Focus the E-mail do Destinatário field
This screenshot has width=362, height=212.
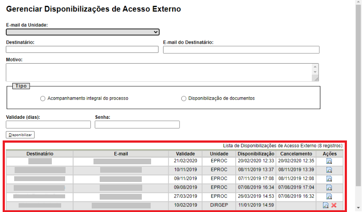pos(241,49)
